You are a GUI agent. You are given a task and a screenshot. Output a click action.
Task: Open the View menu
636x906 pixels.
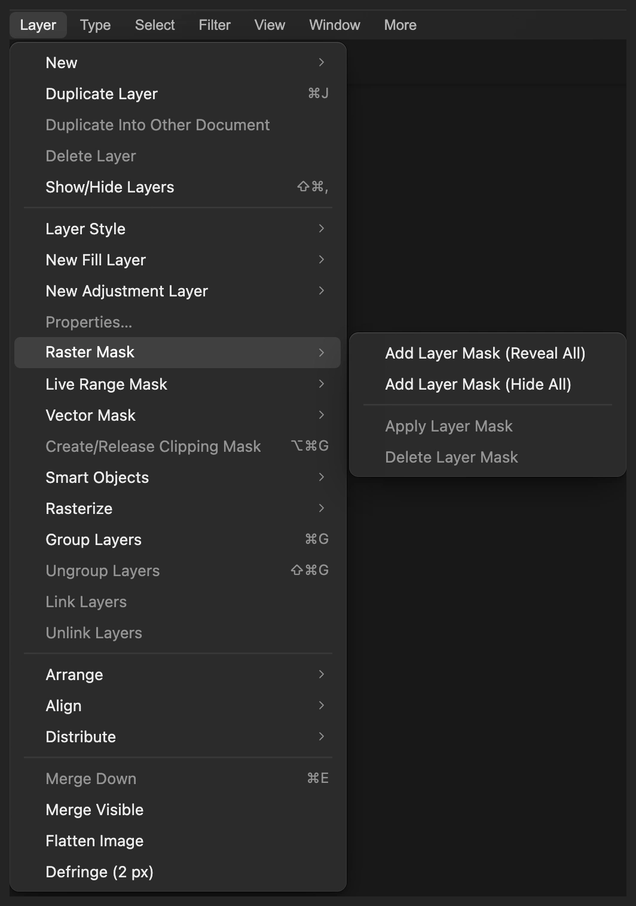(x=270, y=25)
